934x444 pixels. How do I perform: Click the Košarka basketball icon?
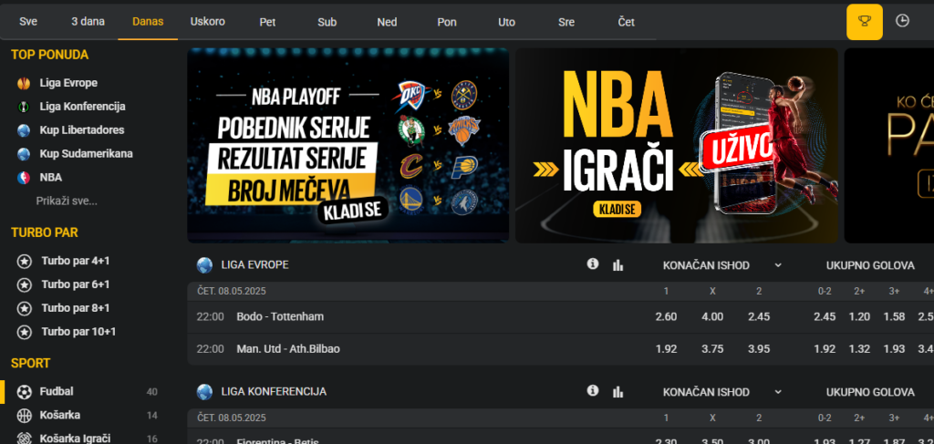(x=25, y=415)
